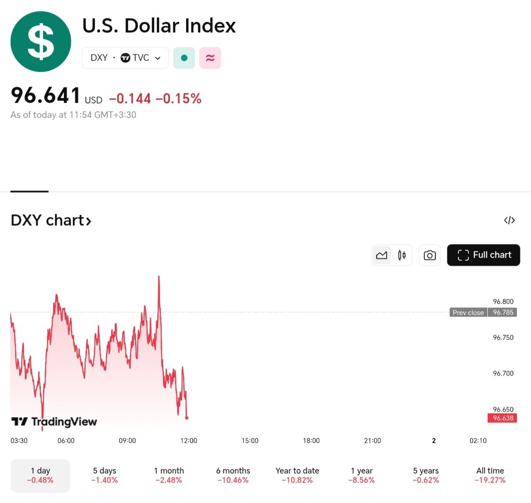Open the DXY TVC symbol dropdown
Image resolution: width=531 pixels, height=503 pixels.
(x=125, y=58)
